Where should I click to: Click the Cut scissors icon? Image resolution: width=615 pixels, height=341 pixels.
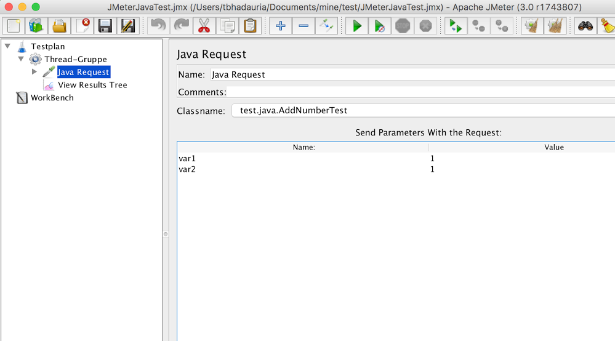(x=204, y=26)
